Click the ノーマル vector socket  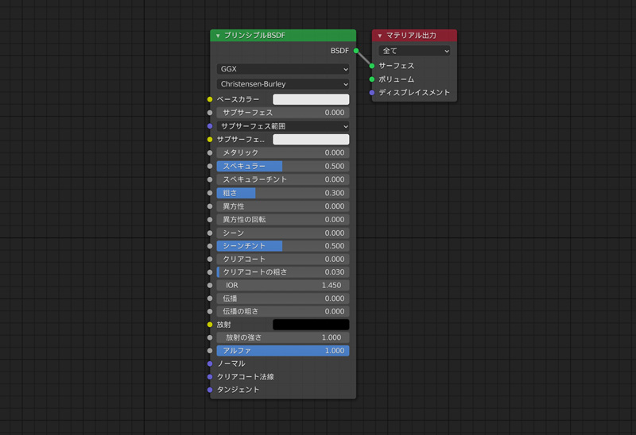click(210, 364)
